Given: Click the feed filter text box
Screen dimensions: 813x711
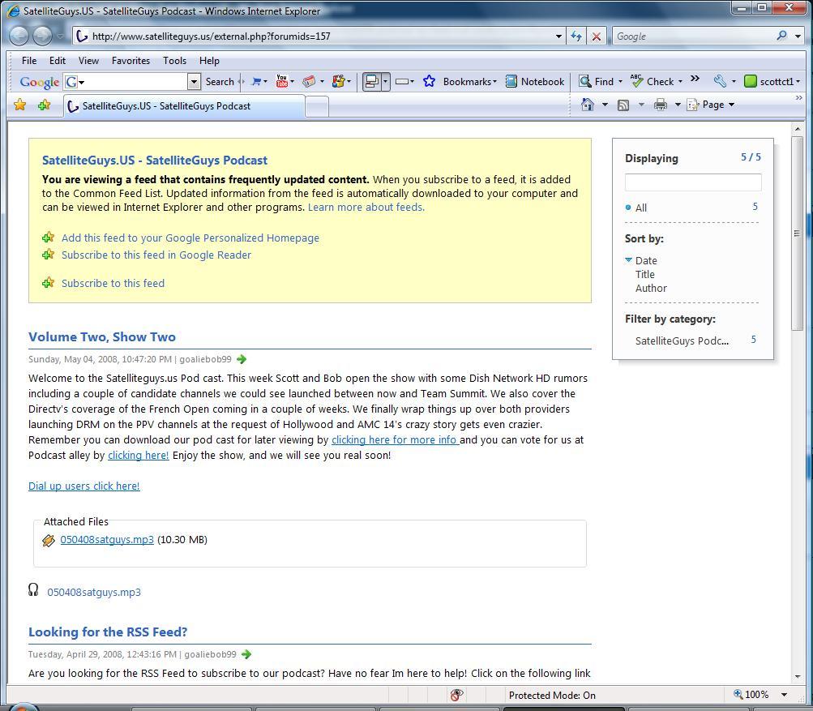Looking at the screenshot, I should pyautogui.click(x=693, y=182).
